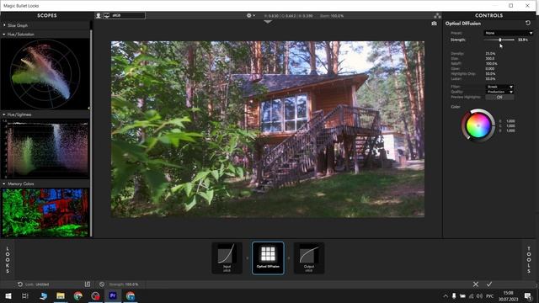Click the Size value 300.0
This screenshot has width=539, height=303.
point(490,59)
